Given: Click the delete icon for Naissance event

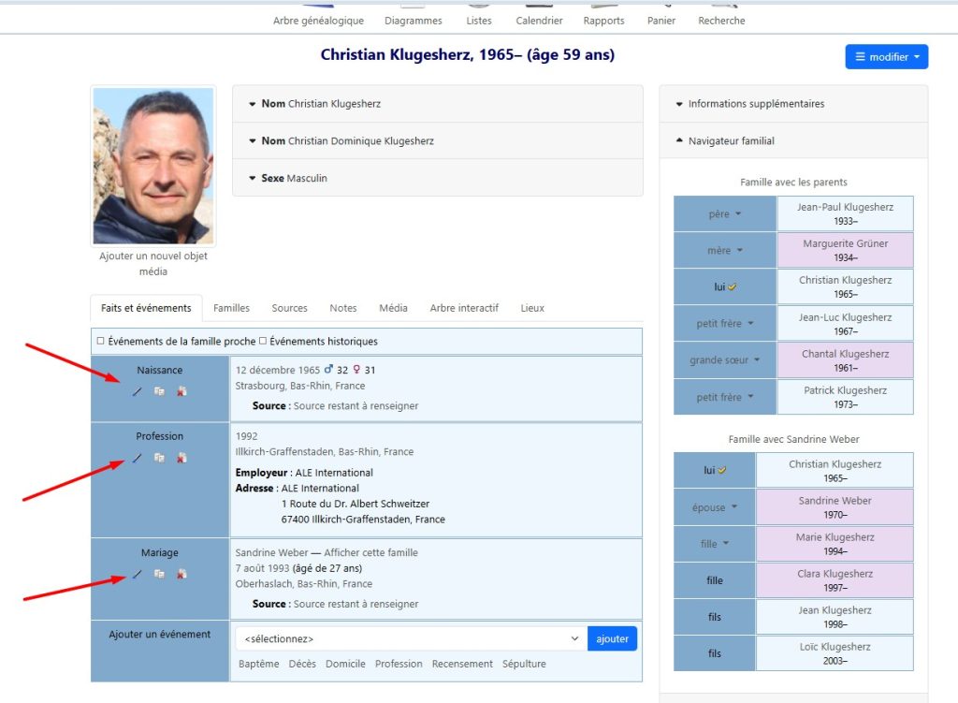Looking at the screenshot, I should click(181, 391).
